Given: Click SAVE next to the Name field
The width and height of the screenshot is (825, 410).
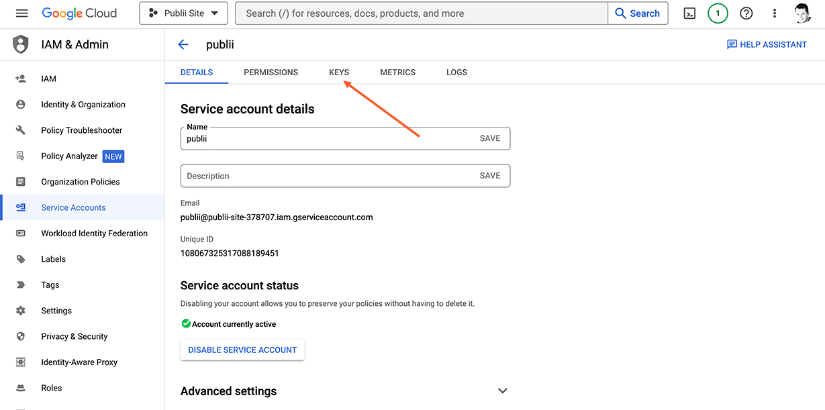Looking at the screenshot, I should 489,138.
